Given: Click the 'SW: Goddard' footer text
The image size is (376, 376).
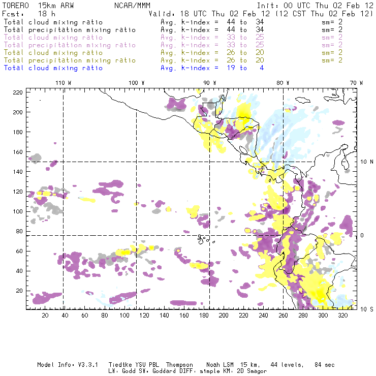Looking at the screenshot, I should (158, 371).
